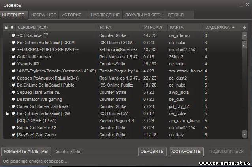Select the [SG] ZOMBIE (12:51) server
The width and height of the screenshot is (252, 167).
tap(122, 121)
